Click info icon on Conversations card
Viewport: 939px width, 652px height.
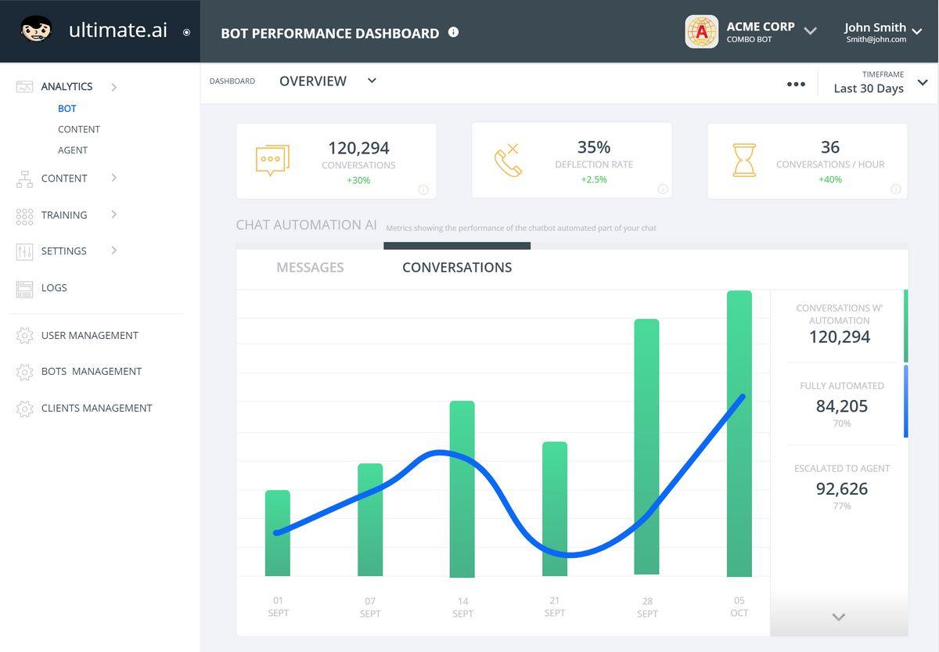point(423,189)
